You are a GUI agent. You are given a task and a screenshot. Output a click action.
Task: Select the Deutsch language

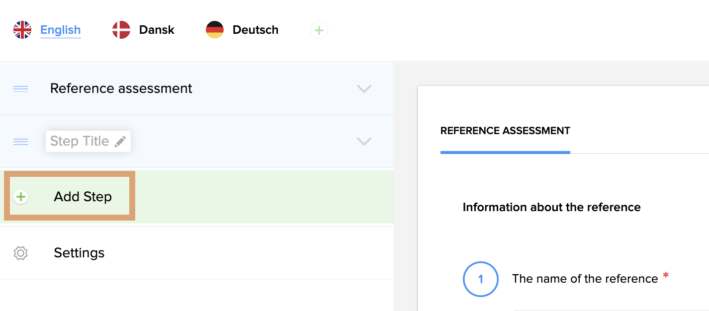(255, 30)
